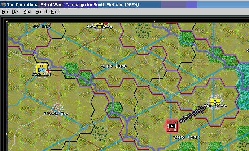249x151 pixels.
Task: Click the SA DEC province label
Action: tap(42, 27)
